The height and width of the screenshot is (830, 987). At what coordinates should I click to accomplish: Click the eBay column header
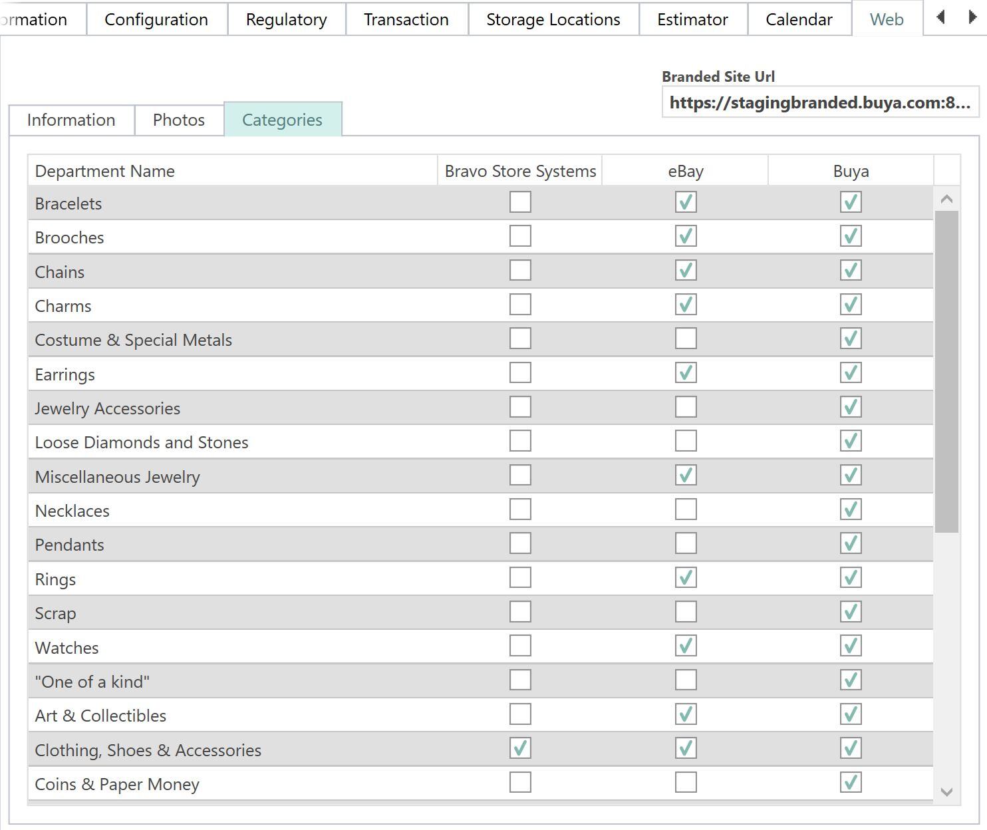(x=686, y=171)
